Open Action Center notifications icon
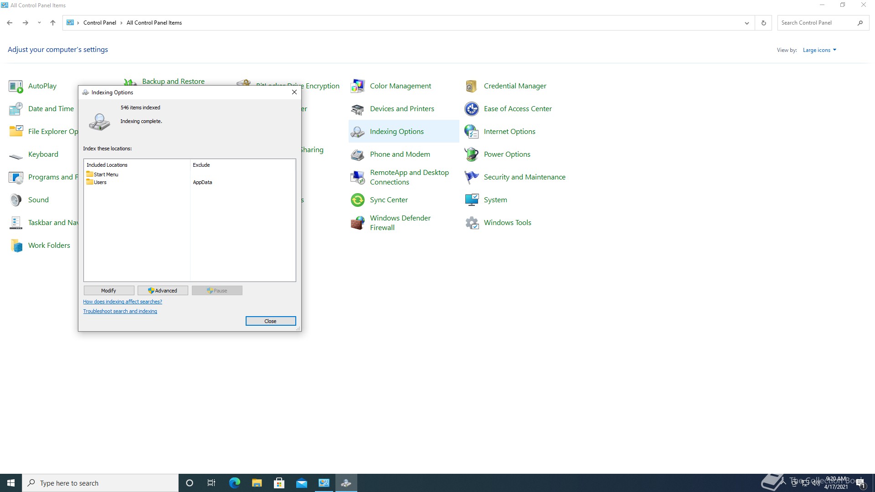Image resolution: width=875 pixels, height=492 pixels. 860,483
